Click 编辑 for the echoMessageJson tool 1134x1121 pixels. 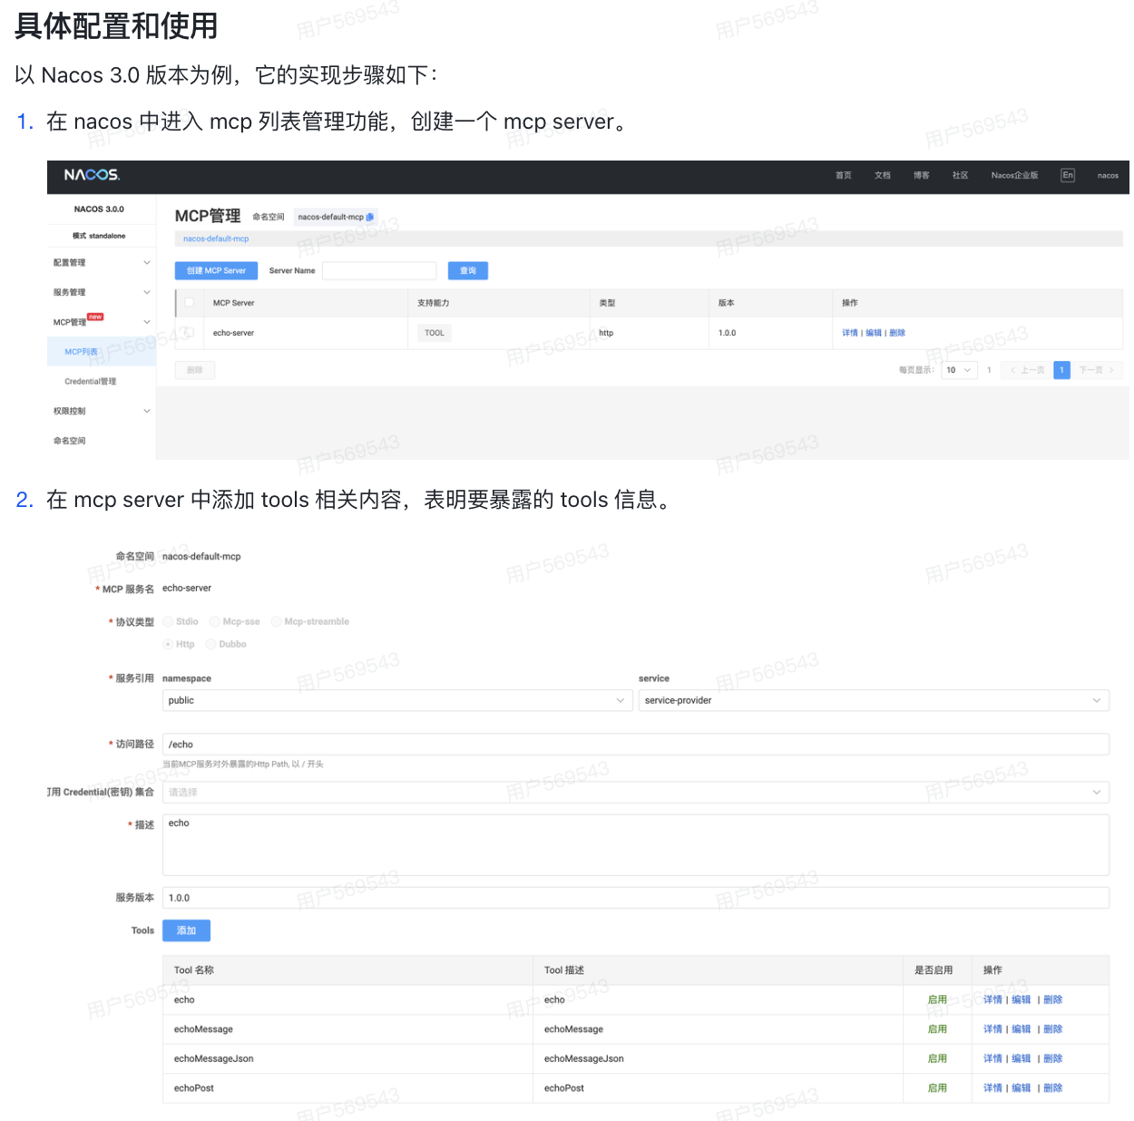point(1021,1058)
